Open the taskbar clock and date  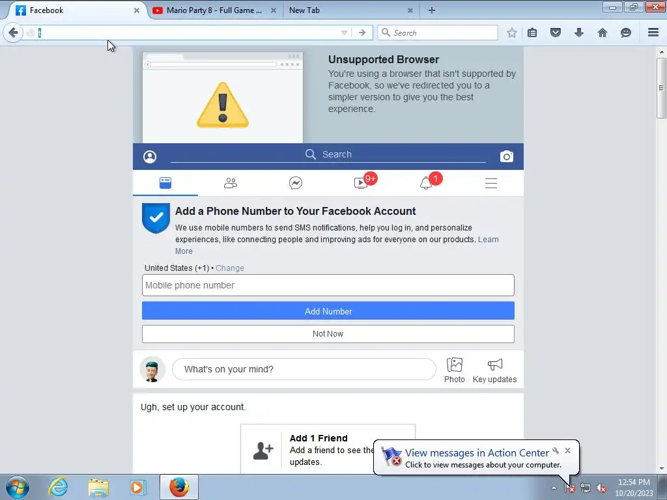(634, 488)
